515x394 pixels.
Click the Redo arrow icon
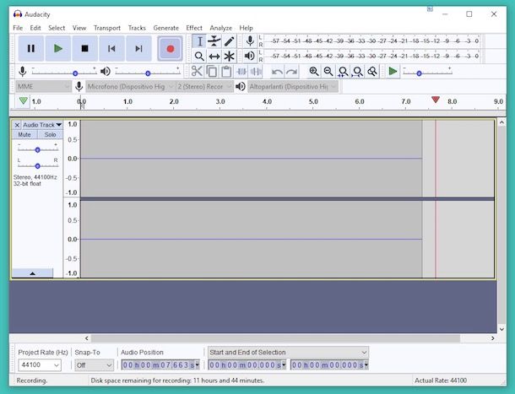click(291, 71)
